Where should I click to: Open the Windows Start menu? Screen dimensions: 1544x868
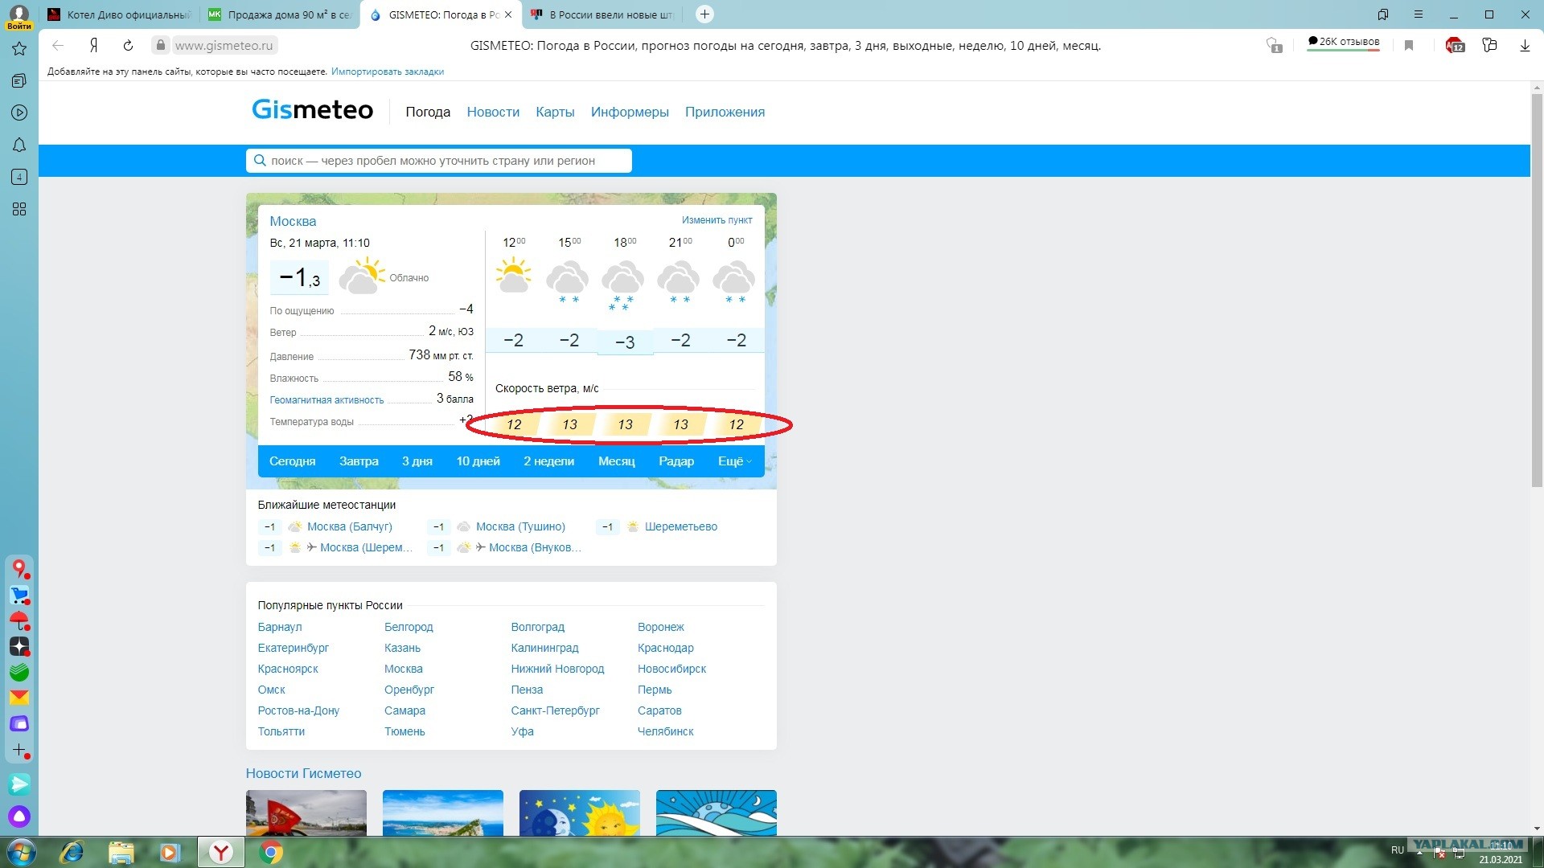[22, 852]
